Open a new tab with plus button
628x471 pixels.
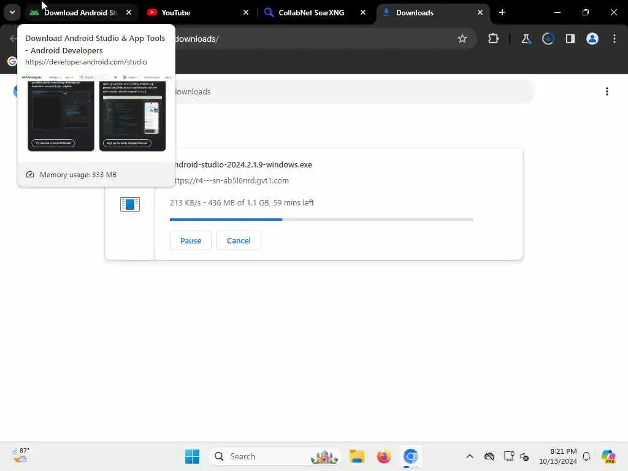pyautogui.click(x=502, y=13)
